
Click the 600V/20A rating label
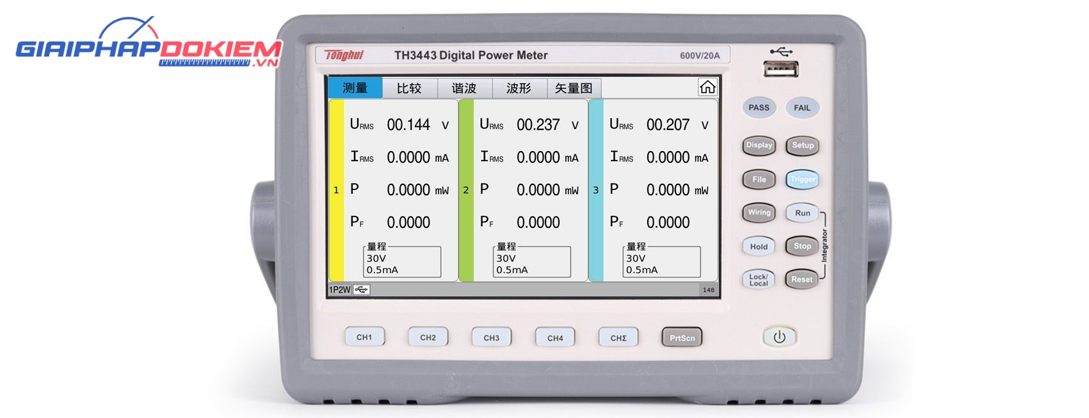[700, 56]
